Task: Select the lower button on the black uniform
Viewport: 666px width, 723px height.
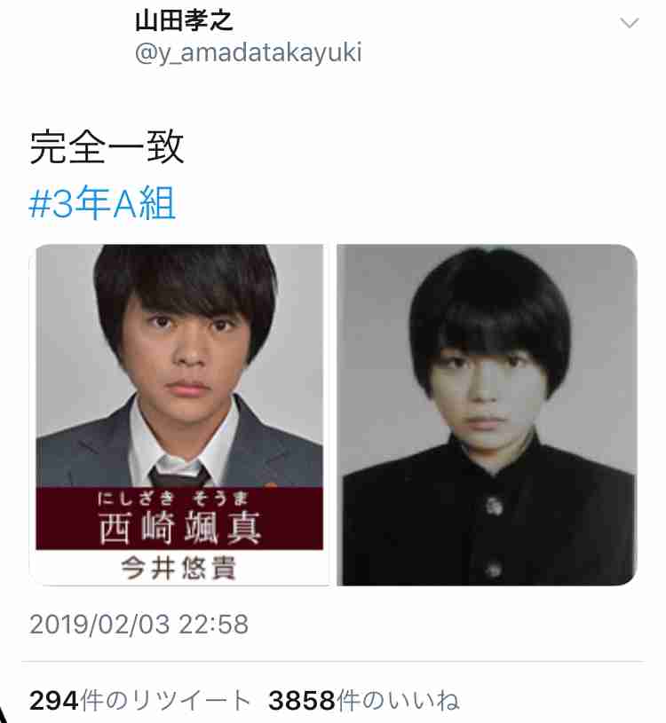Action: click(494, 570)
